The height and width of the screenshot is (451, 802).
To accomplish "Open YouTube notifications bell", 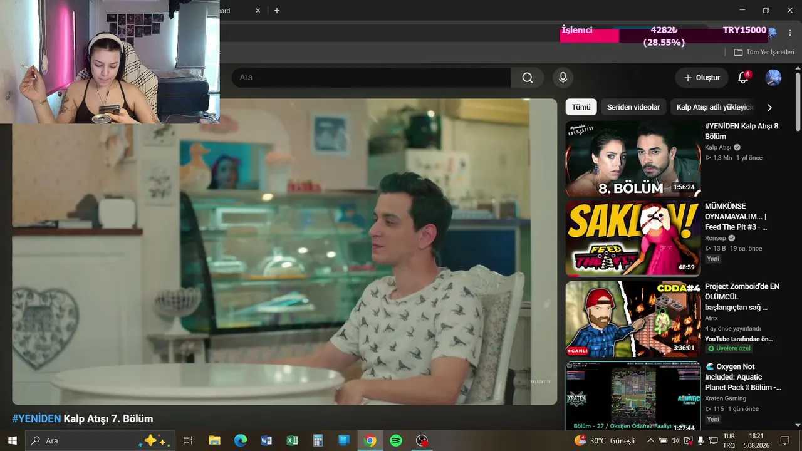I will 744,78.
